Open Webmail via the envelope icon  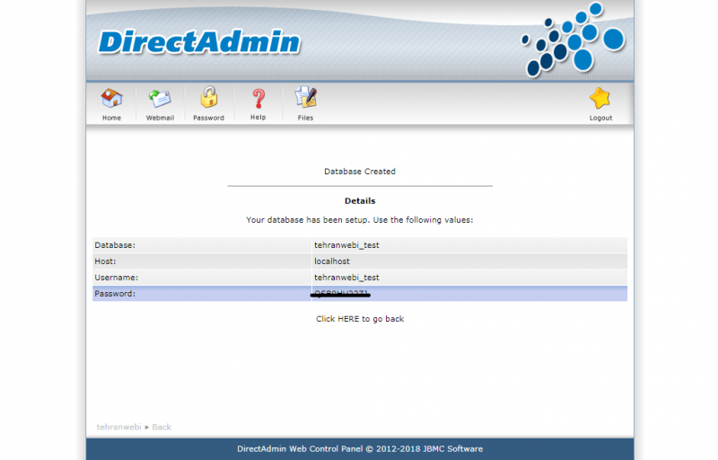click(x=160, y=98)
